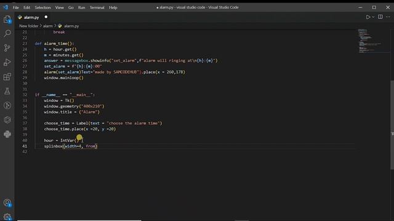Open the Edit menu
Viewport: 394px width, 221px height.
[27, 7]
